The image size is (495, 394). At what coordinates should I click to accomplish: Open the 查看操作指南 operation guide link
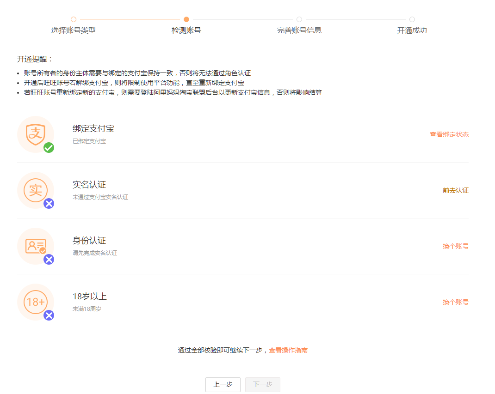[x=287, y=350]
